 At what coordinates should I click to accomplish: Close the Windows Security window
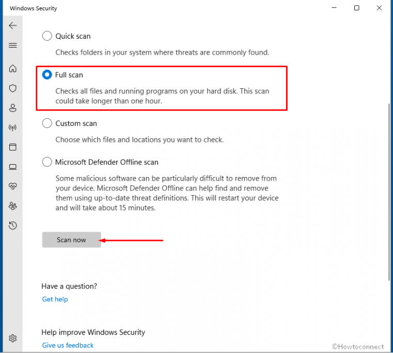click(379, 8)
